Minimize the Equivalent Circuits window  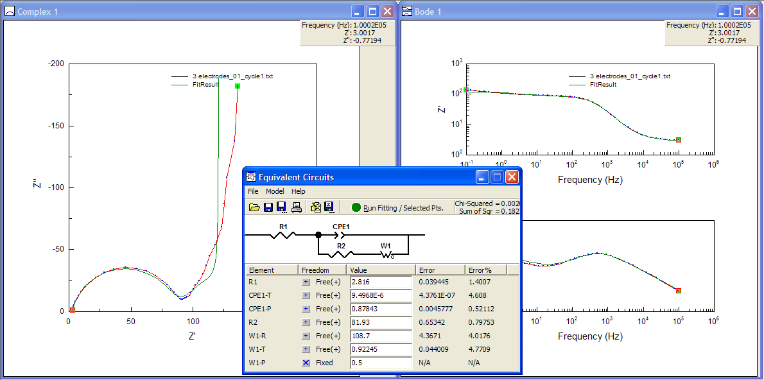[x=482, y=177]
